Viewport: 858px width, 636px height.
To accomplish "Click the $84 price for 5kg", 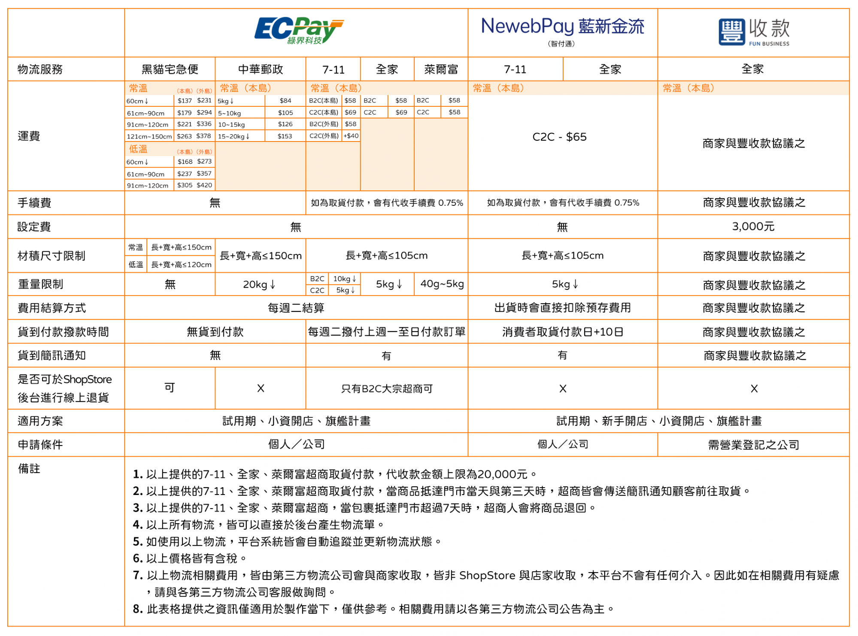I will 285,101.
